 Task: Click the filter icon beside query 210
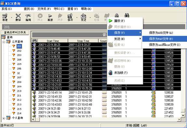pyautogui.click(x=14, y=91)
